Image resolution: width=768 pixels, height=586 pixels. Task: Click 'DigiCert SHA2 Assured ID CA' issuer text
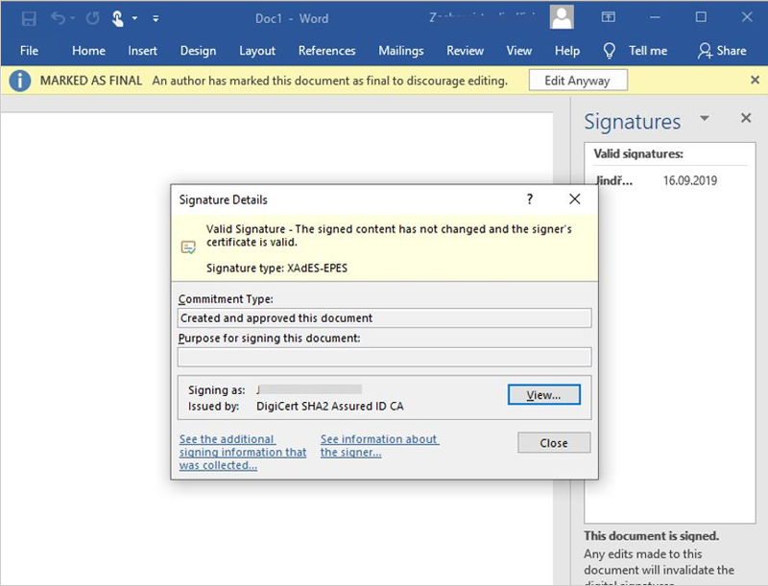(x=329, y=406)
